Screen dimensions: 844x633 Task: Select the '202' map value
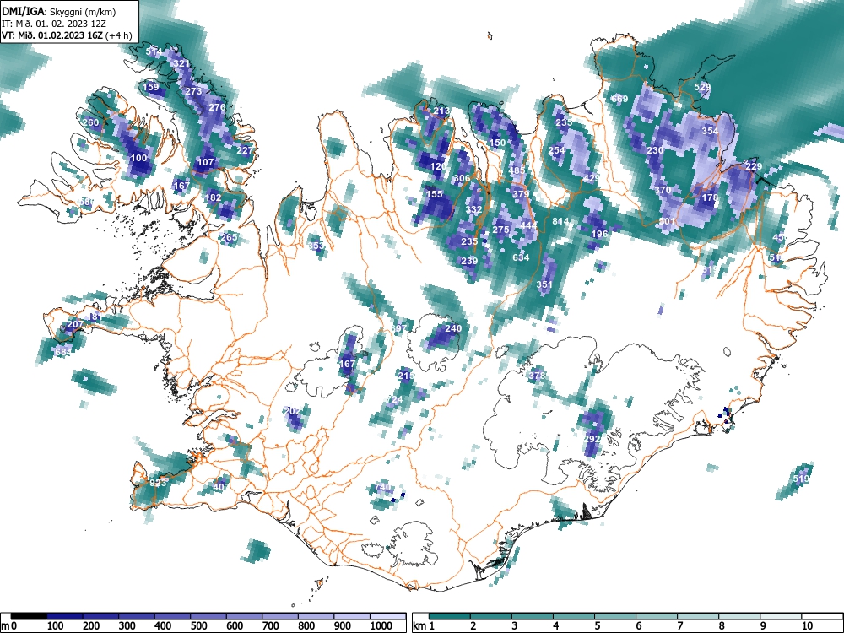pos(292,411)
